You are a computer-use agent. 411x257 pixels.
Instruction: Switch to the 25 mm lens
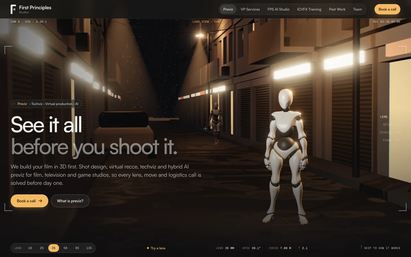point(42,248)
